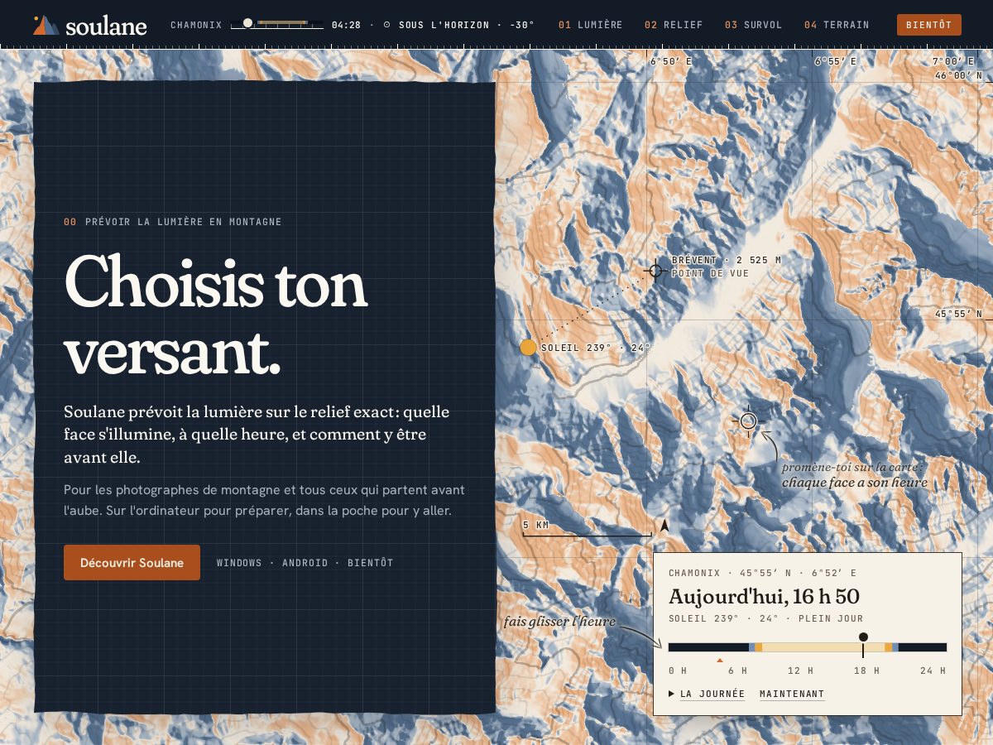Click the pale daylight segment of the timeline
The height and width of the screenshot is (745, 993).
point(823,647)
